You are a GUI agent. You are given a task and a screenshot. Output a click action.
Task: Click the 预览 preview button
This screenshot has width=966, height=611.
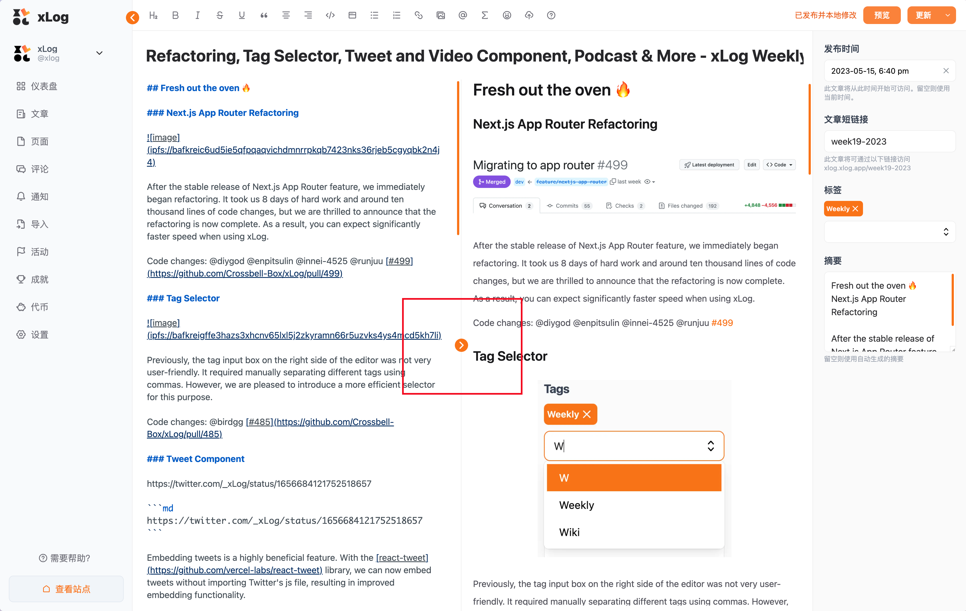[x=882, y=15]
